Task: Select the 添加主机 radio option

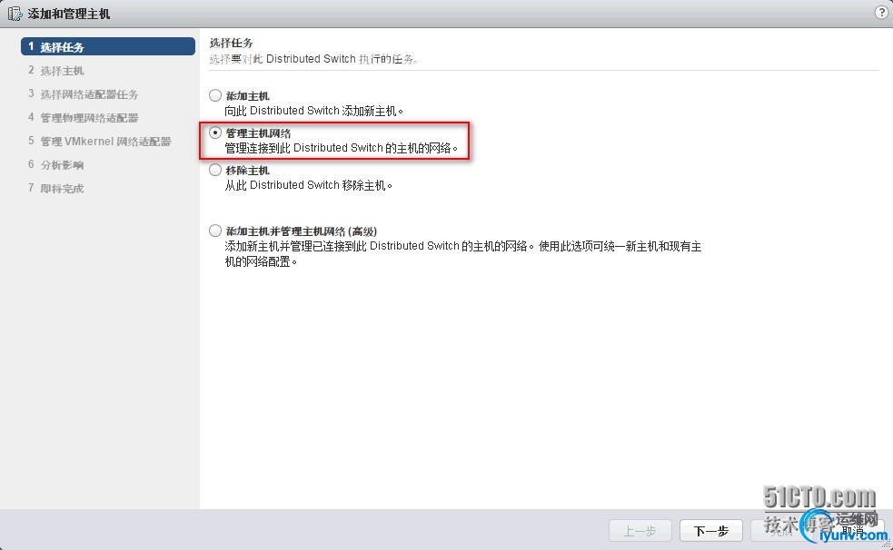Action: pos(214,95)
